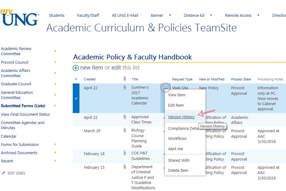Screen dimensions: 286x191
Task: Expand the Remote Access dropdown arrow
Action: coord(258,15)
